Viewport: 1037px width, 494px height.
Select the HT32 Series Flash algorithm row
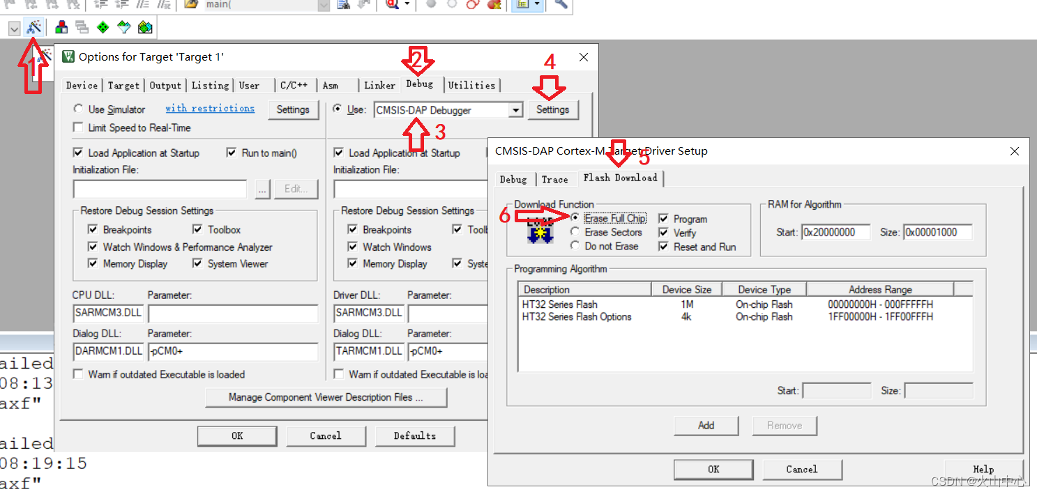click(x=628, y=304)
